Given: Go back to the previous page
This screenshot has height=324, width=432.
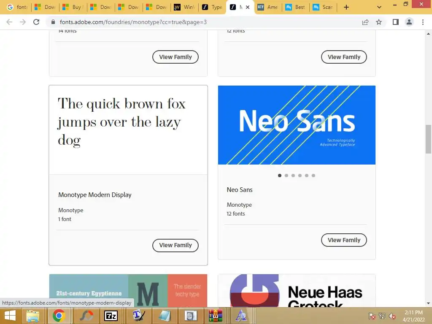Looking at the screenshot, I should pos(9,22).
